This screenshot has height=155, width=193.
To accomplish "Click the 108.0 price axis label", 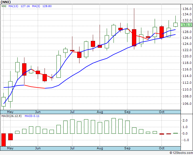I will (x=187, y=97).
